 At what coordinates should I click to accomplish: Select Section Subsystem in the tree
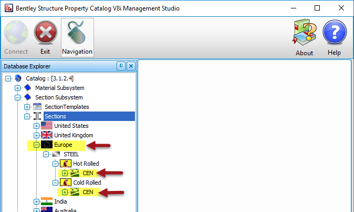[59, 97]
